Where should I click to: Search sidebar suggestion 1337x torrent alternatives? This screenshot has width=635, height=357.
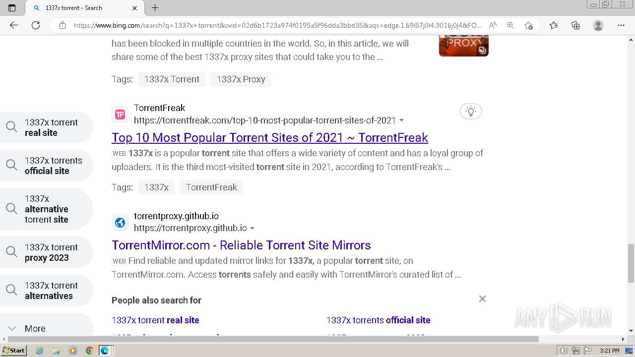[x=46, y=291]
